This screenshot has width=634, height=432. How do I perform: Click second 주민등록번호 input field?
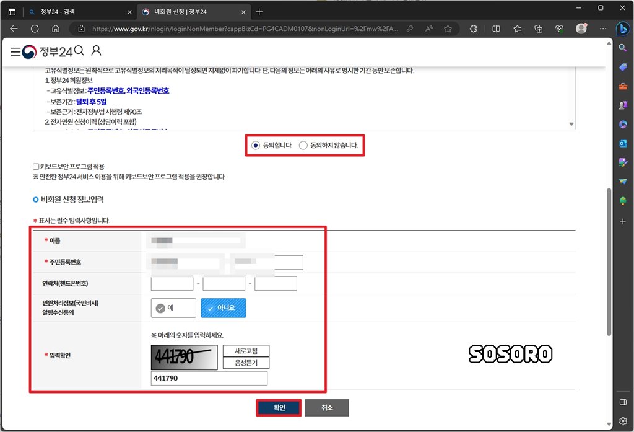267,262
